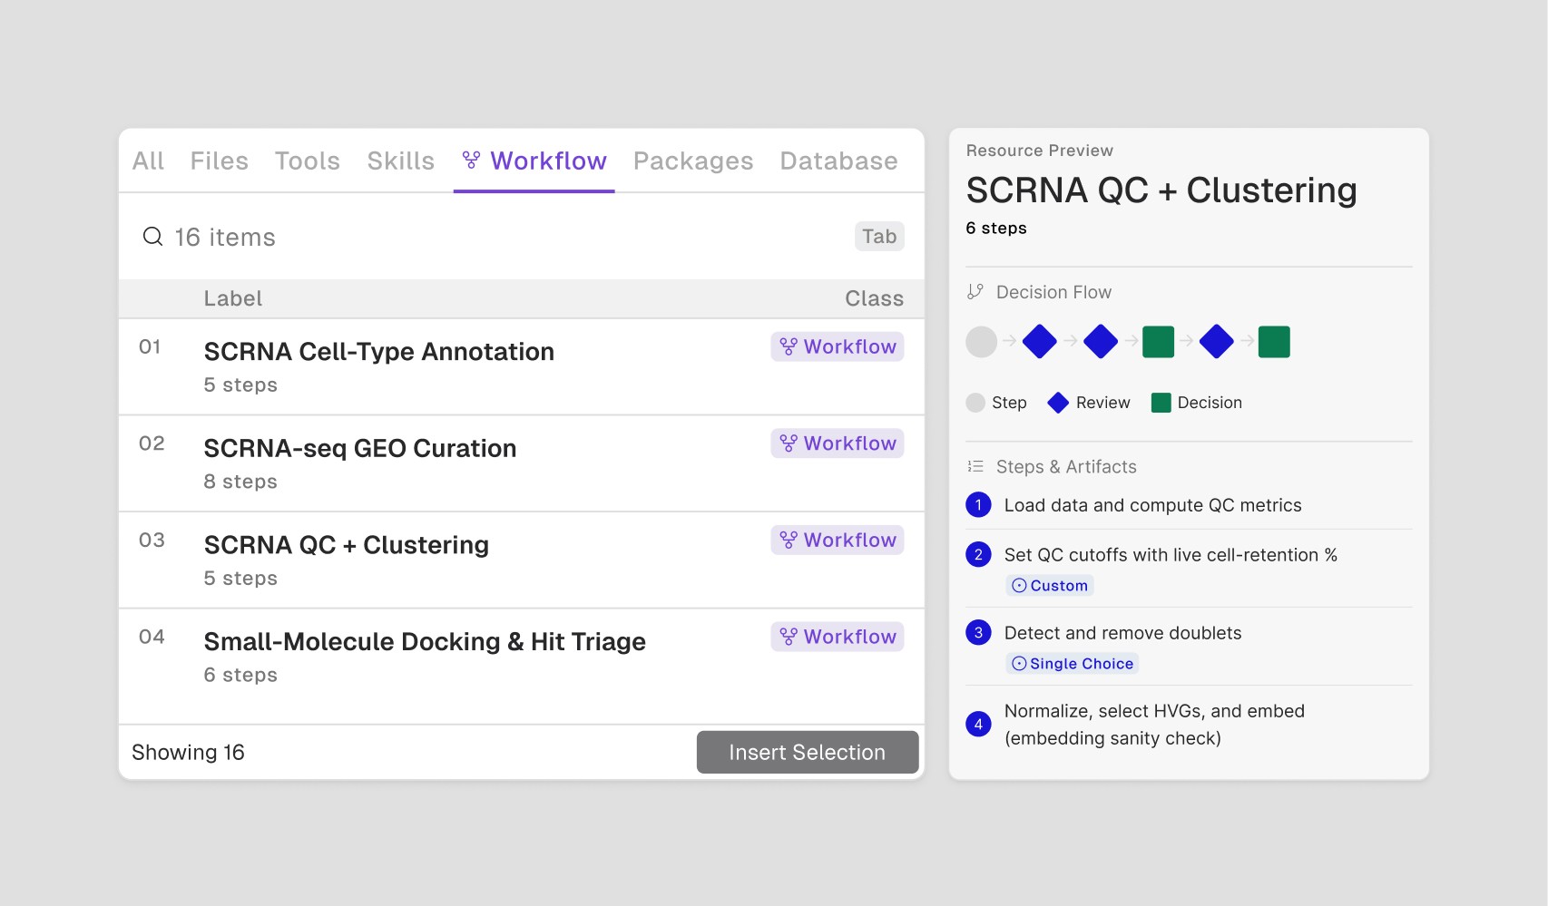Switch to the All tab
This screenshot has width=1548, height=906.
pos(148,161)
